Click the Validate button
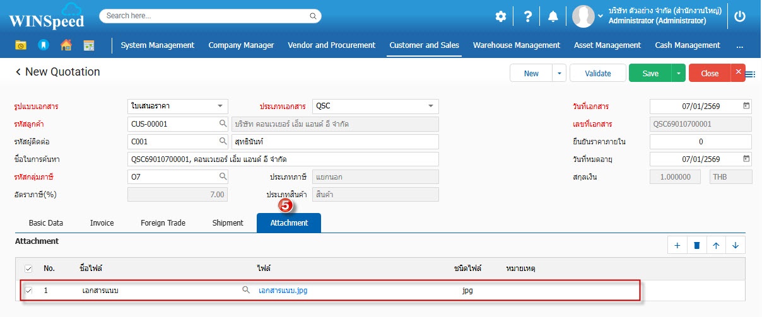Image resolution: width=762 pixels, height=317 pixels. point(597,73)
